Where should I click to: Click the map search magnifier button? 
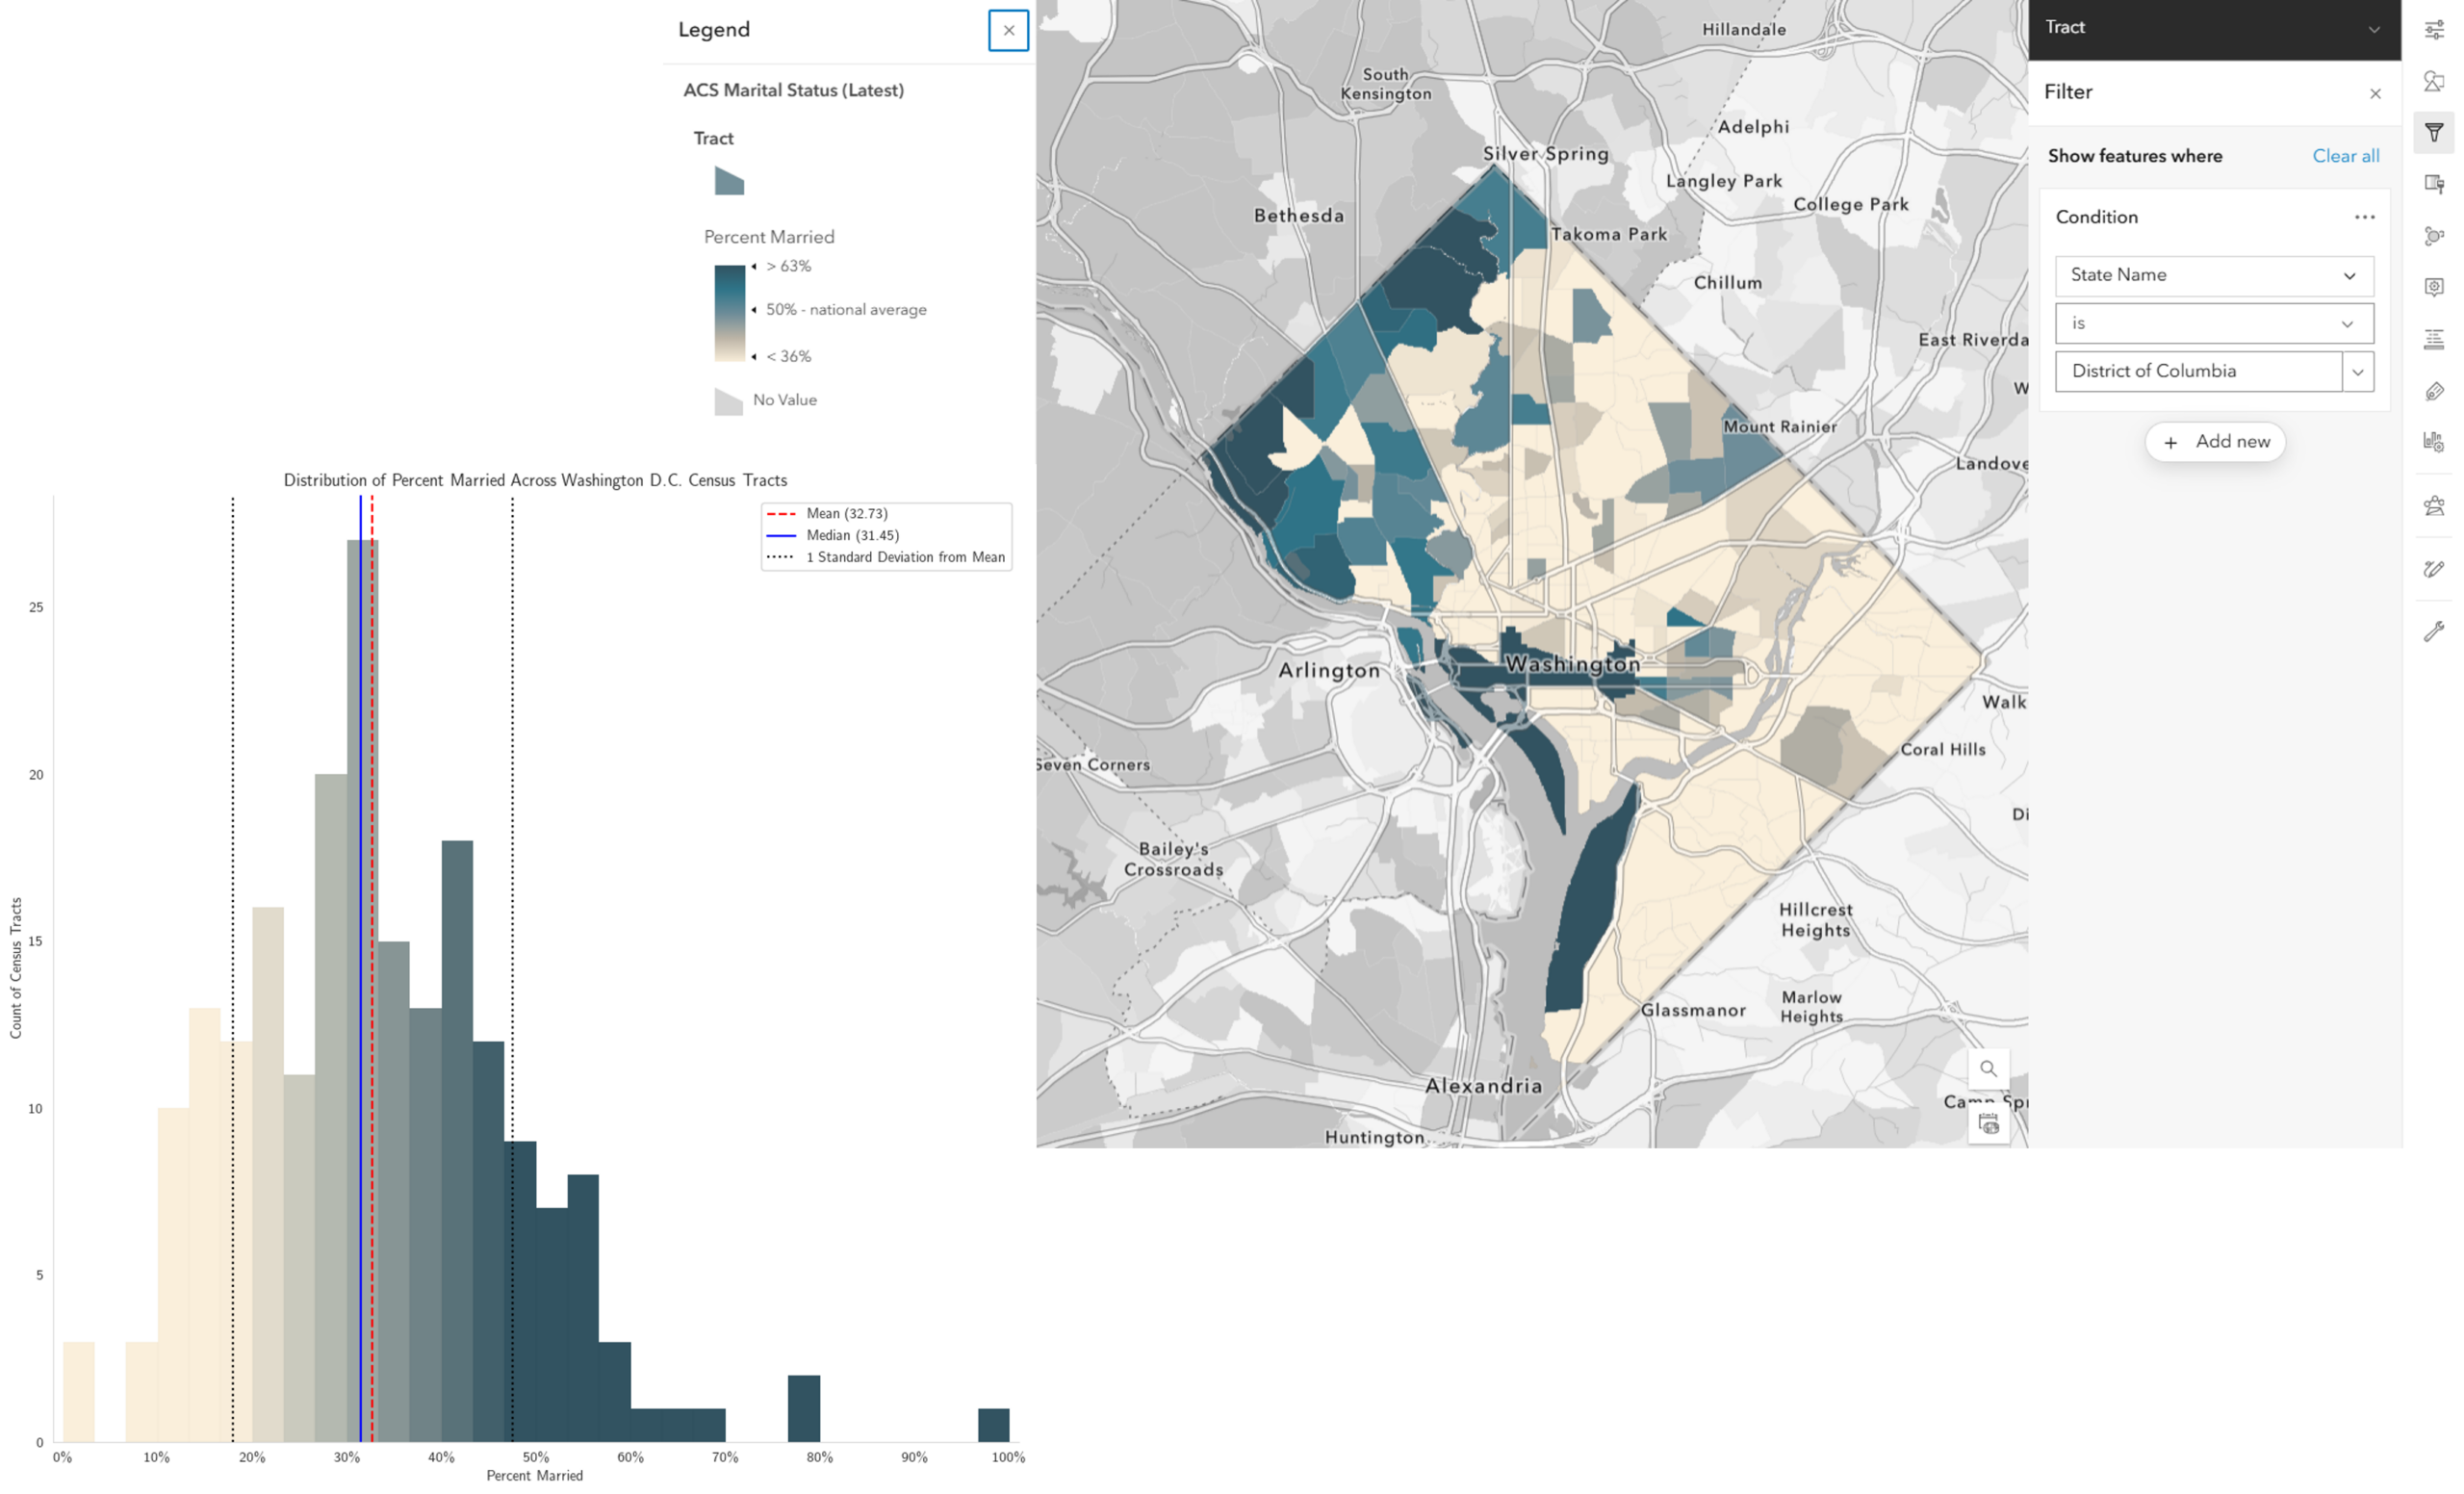coord(1988,1068)
